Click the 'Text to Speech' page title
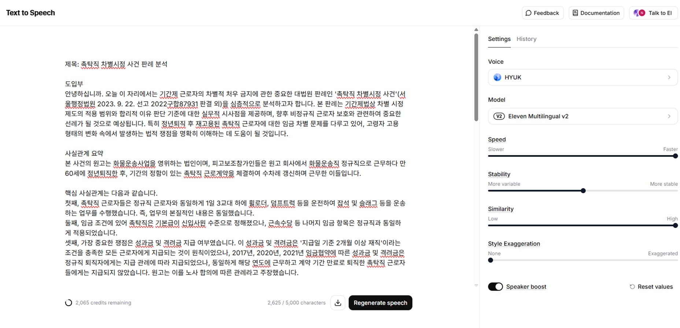Image resolution: width=680 pixels, height=328 pixels. point(30,13)
